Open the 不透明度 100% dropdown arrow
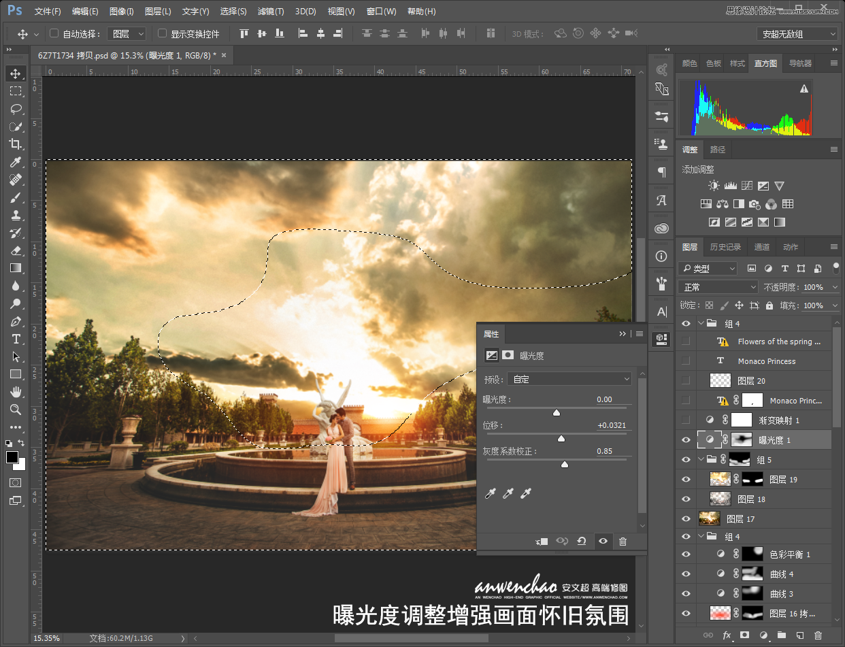Screen dimensions: 845x647 pos(835,287)
